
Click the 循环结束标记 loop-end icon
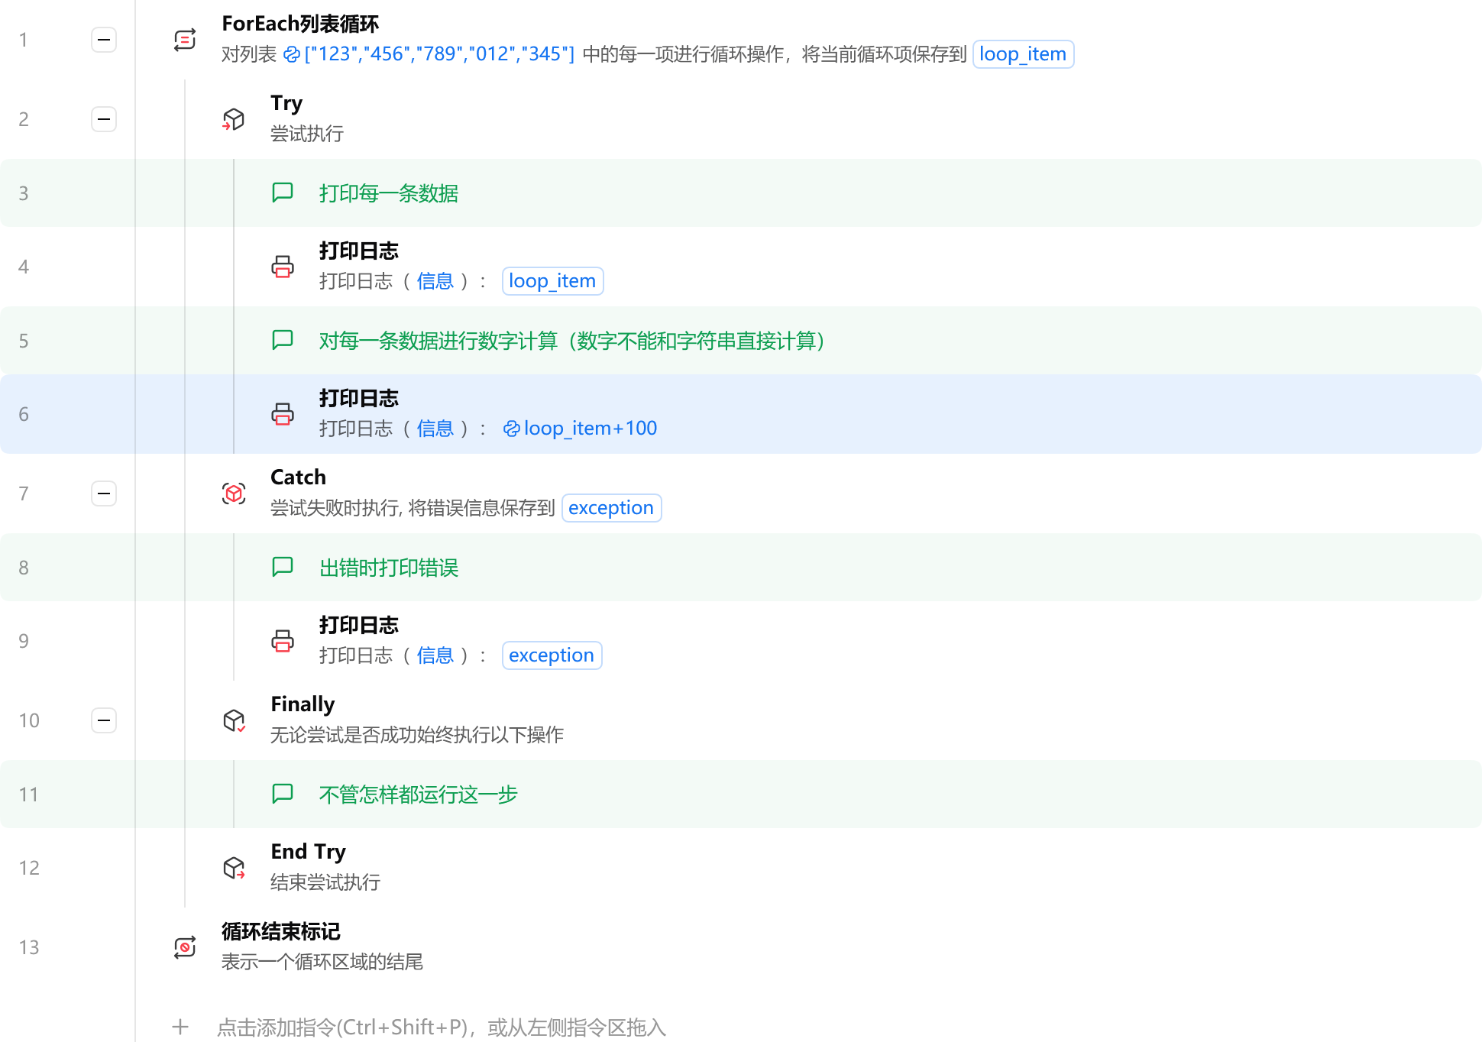185,947
